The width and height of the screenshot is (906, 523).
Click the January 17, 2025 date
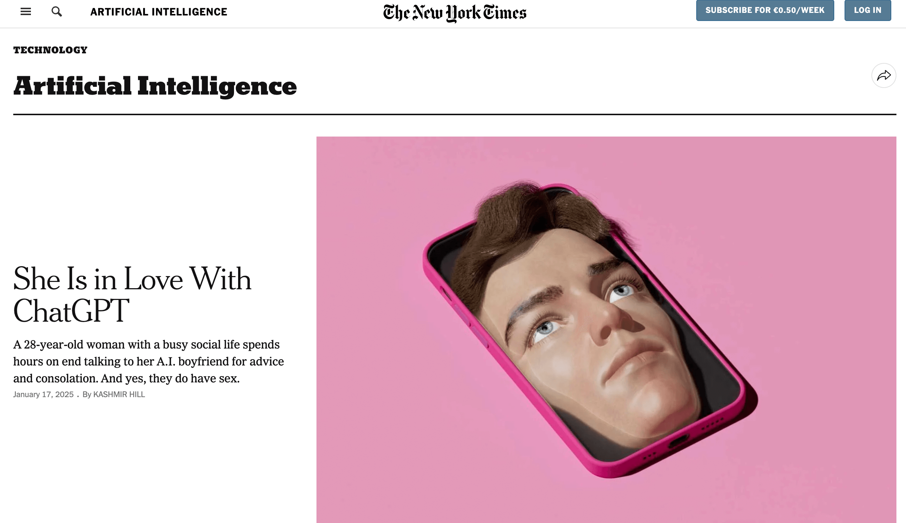coord(43,394)
